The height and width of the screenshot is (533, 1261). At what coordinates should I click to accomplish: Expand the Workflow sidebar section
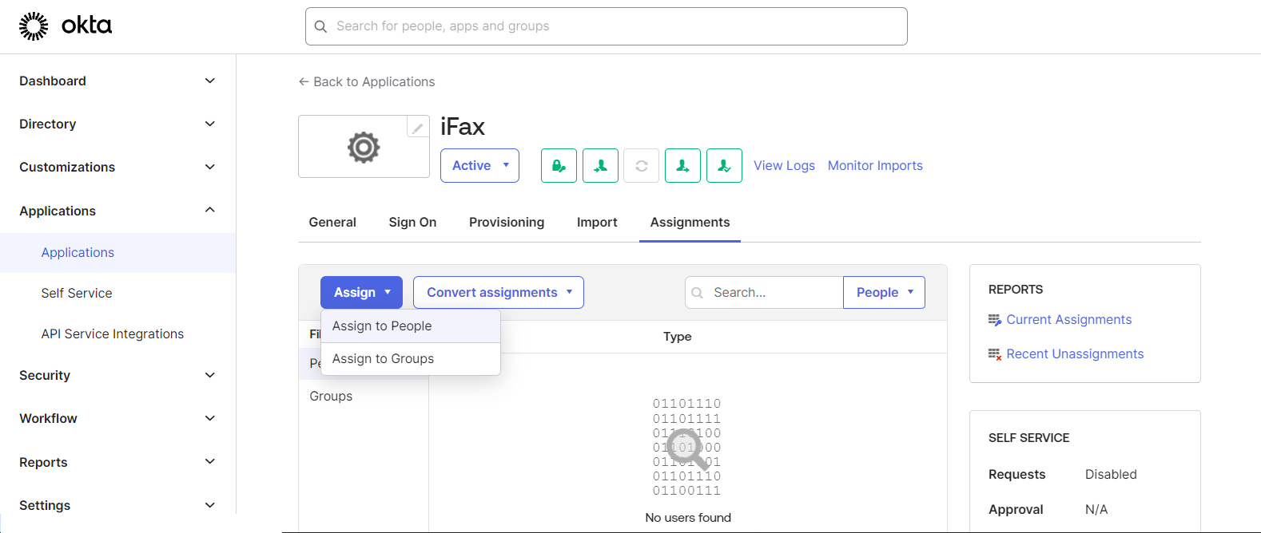pyautogui.click(x=117, y=418)
